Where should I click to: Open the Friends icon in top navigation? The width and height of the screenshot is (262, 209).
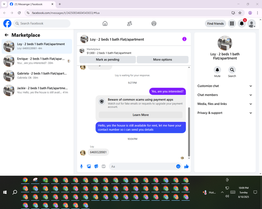coord(129,24)
